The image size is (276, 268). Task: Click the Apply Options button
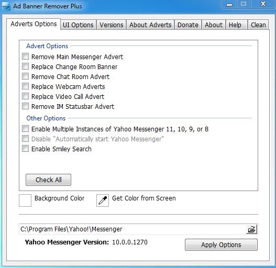221,245
